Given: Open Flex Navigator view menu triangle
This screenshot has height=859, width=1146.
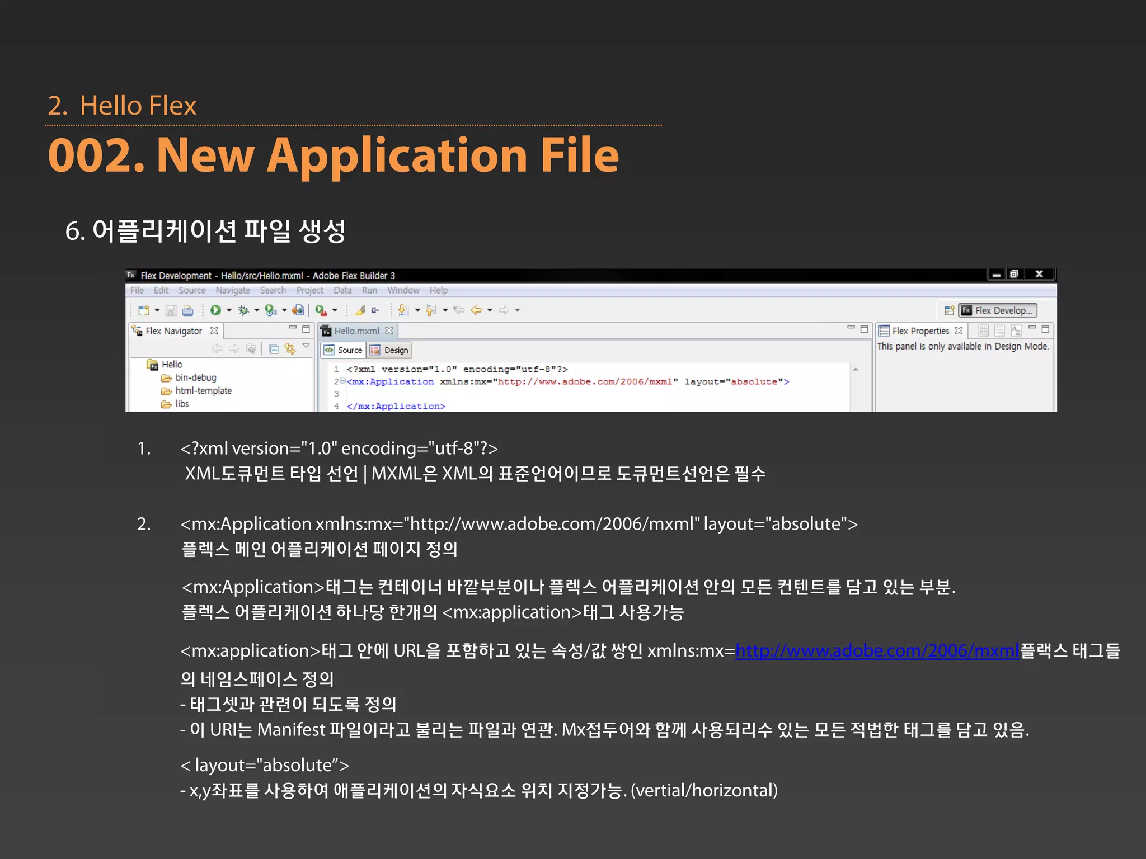Looking at the screenshot, I should [306, 346].
